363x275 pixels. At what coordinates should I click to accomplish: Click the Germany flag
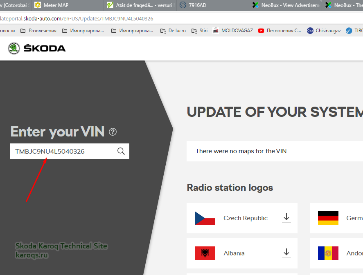[328, 218]
